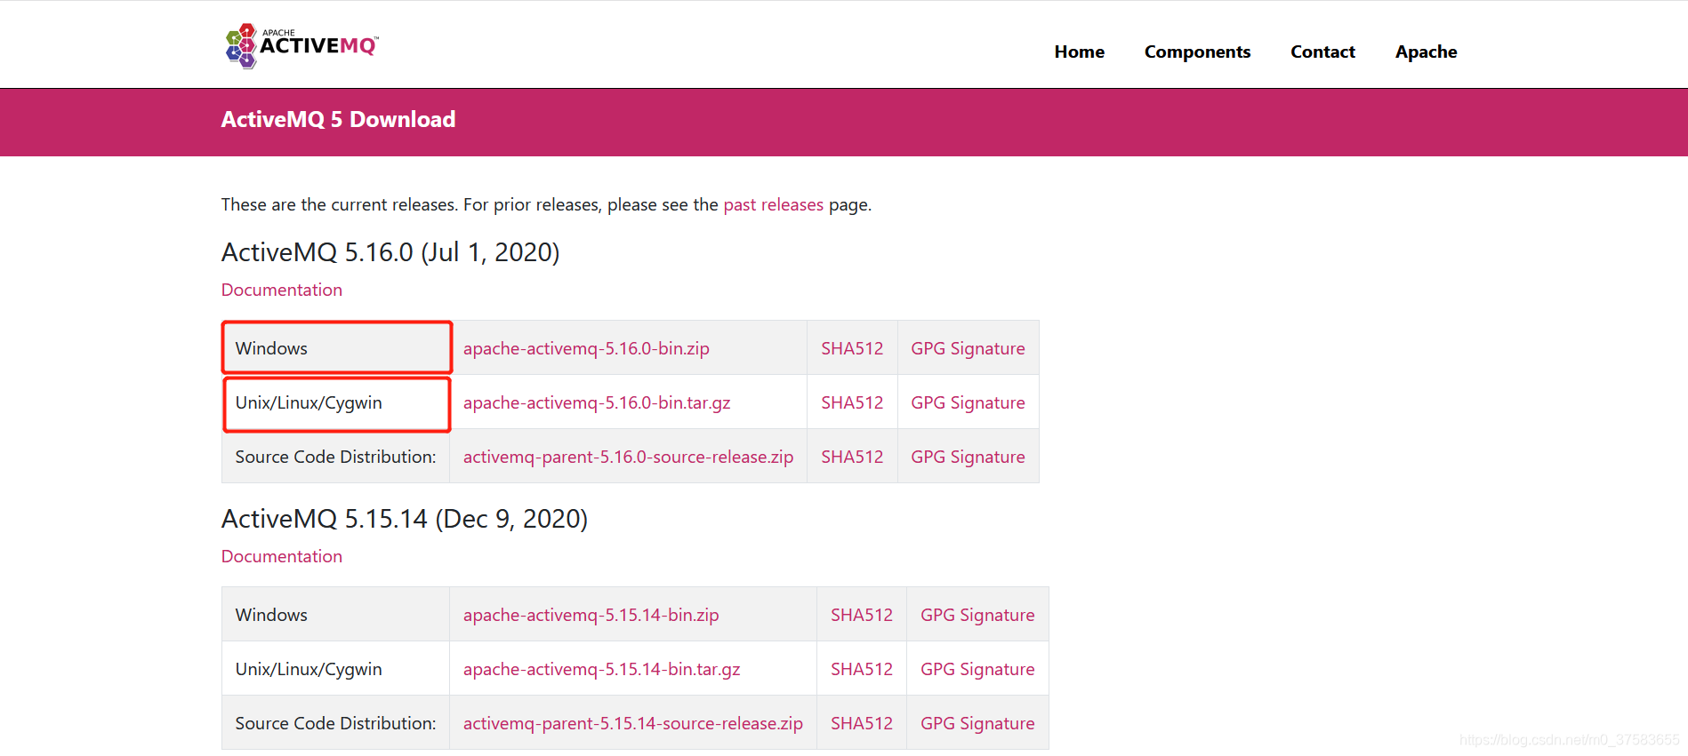This screenshot has width=1688, height=756.
Task: Select the ActiveMQ 5.16.0 (Jul 1, 2020) heading
Action: pyautogui.click(x=390, y=252)
